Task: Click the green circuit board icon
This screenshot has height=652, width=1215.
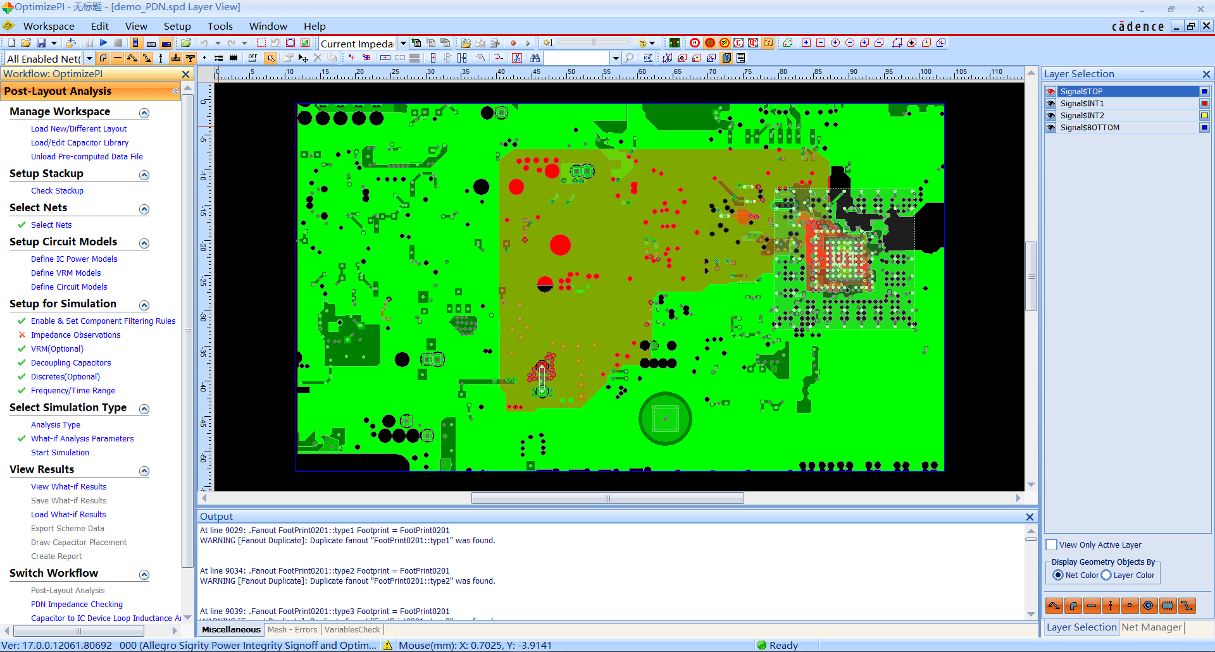Action: click(x=675, y=43)
